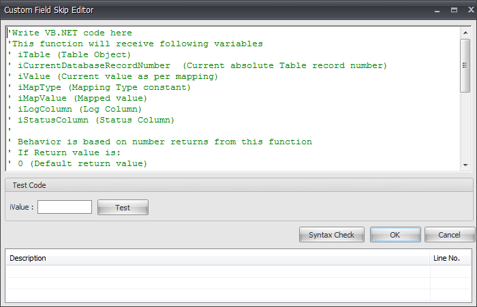The image size is (477, 307).
Task: Click the Description column header
Action: point(218,258)
